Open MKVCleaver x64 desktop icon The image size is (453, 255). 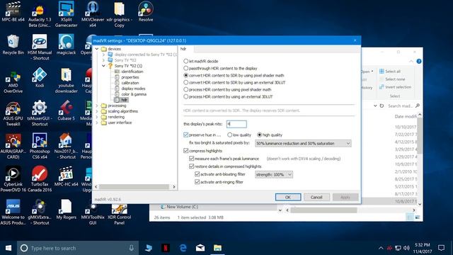point(93,14)
